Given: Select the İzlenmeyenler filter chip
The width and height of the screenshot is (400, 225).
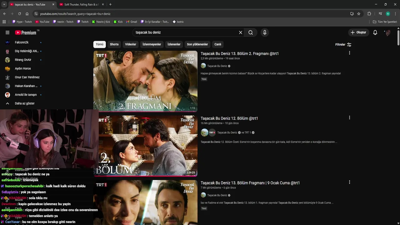Looking at the screenshot, I should (152, 44).
